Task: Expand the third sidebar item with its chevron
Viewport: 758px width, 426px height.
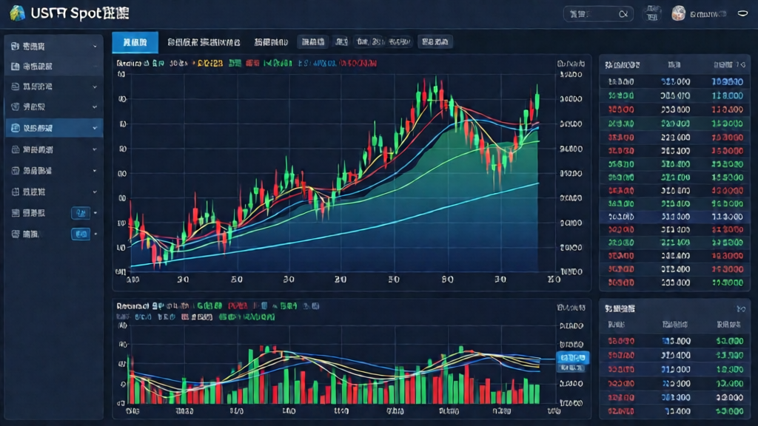Action: (x=95, y=87)
